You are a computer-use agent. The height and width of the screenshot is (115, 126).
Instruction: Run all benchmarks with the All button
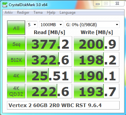[16, 28]
